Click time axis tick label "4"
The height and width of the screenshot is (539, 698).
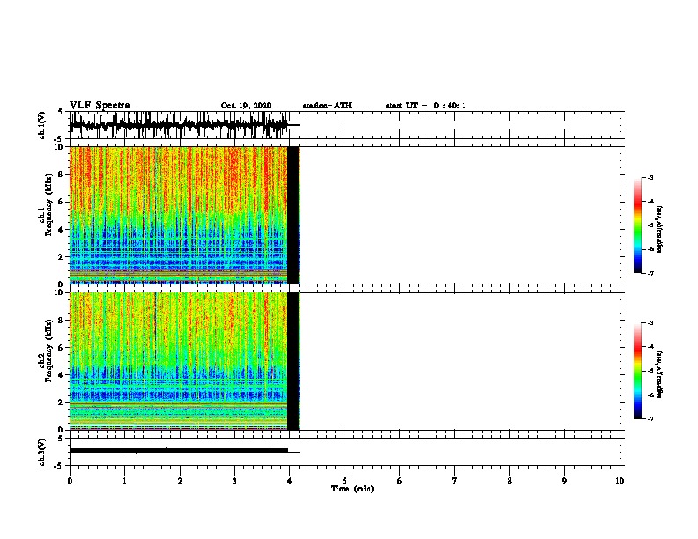click(290, 481)
